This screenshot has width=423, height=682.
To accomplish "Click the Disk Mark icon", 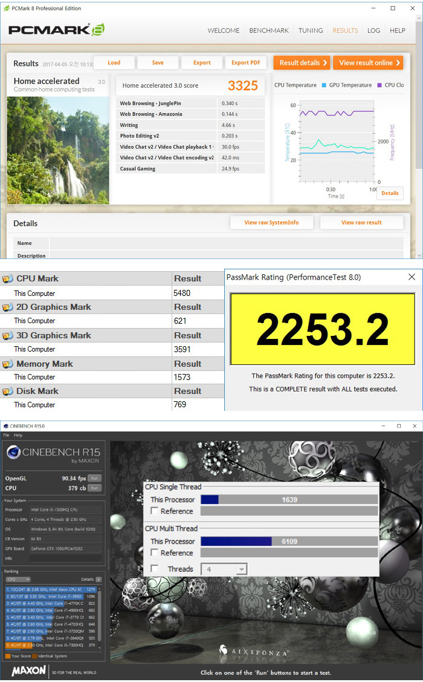I will pyautogui.click(x=8, y=391).
